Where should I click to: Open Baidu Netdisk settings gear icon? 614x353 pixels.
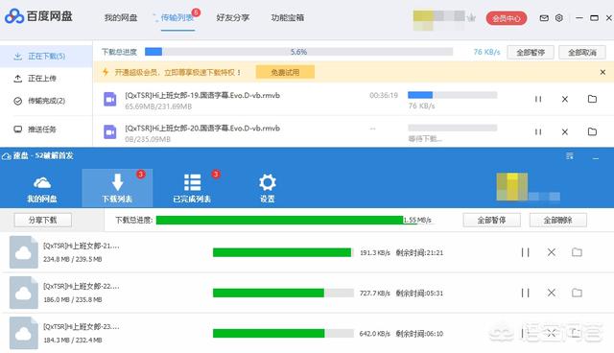point(559,18)
